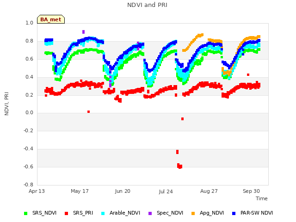Click the 0.8 y-axis tick label

pos(29,41)
